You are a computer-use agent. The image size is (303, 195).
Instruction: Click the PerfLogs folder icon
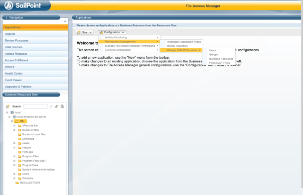pyautogui.click(x=19, y=152)
